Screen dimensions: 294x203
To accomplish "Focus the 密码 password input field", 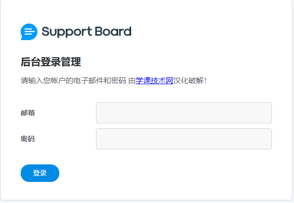I will (184, 139).
